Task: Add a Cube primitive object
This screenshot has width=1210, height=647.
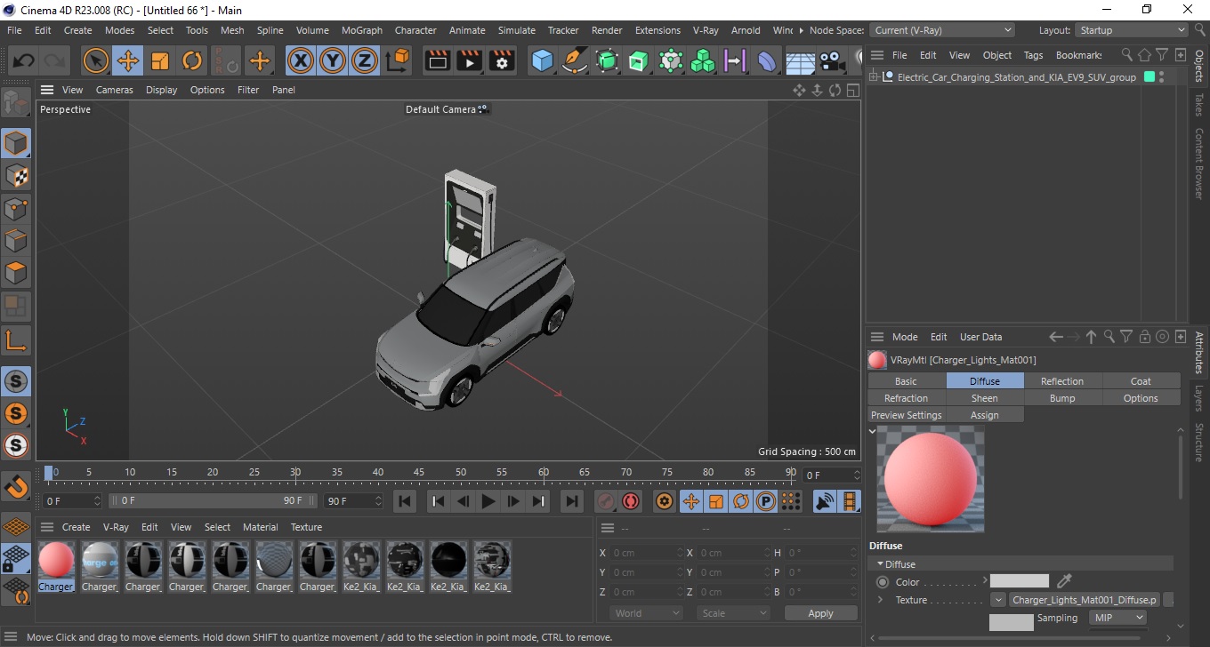Action: 543,61
